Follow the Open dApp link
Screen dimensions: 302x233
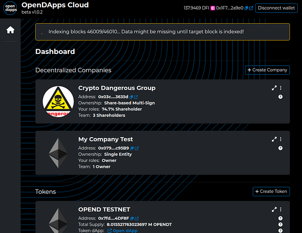(123, 230)
